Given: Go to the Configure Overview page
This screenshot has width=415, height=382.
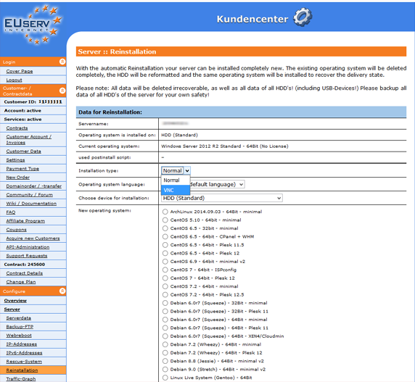Looking at the screenshot, I should [x=15, y=301].
